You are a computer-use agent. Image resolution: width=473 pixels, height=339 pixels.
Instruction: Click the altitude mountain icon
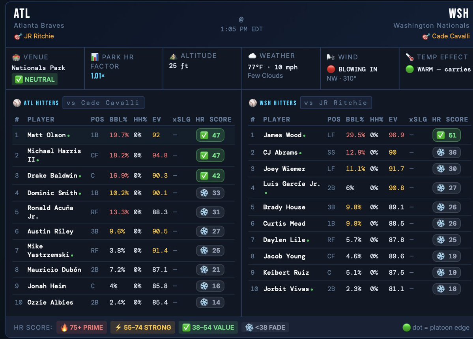[173, 56]
